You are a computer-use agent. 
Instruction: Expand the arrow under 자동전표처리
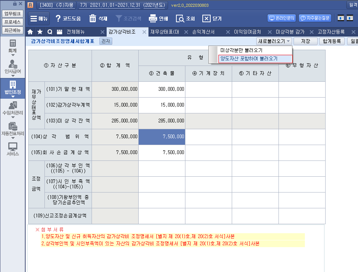tap(13, 138)
